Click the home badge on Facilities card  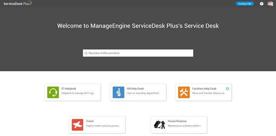[227, 89]
